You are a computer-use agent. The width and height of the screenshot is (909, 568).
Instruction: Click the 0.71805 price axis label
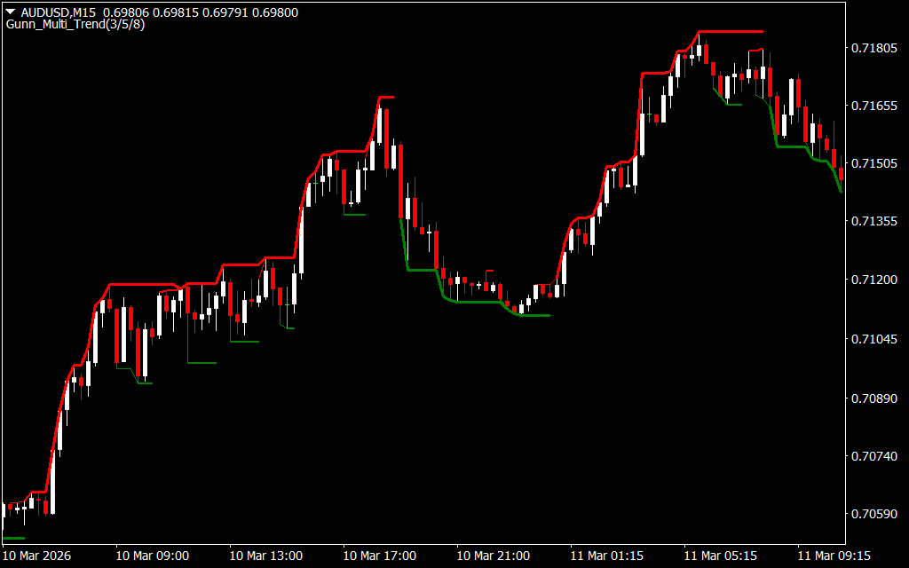point(873,48)
